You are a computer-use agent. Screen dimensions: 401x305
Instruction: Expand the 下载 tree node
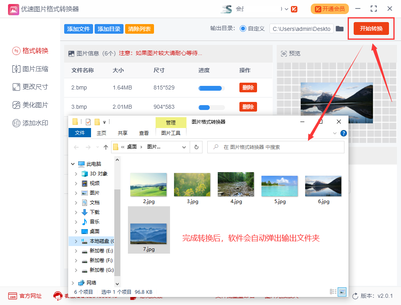click(x=76, y=212)
